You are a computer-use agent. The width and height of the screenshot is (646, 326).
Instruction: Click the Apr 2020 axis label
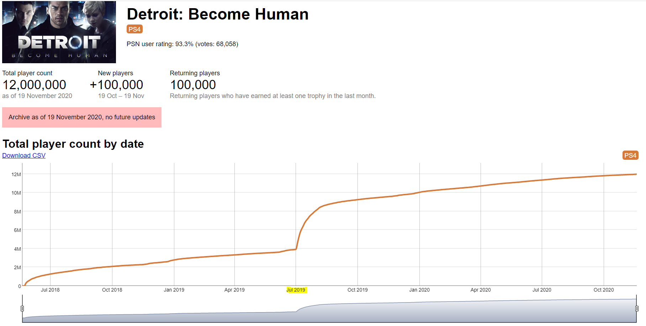coord(481,290)
